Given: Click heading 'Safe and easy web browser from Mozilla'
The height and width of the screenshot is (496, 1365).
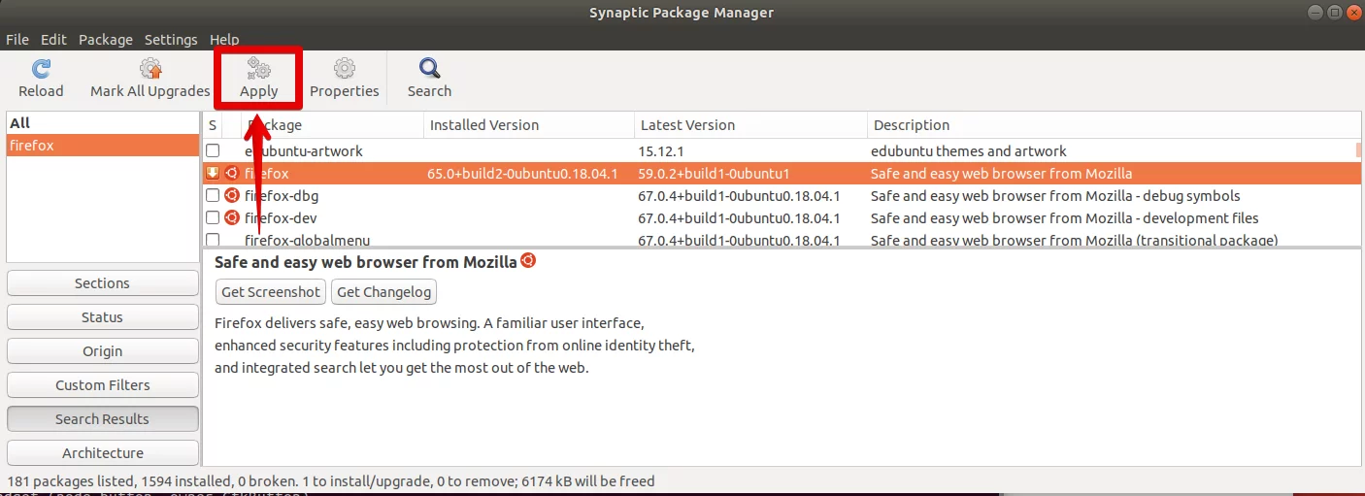Looking at the screenshot, I should [366, 262].
